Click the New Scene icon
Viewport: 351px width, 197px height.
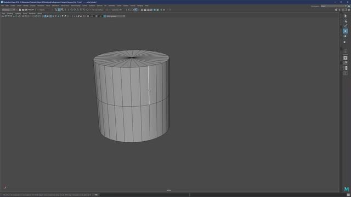point(20,10)
